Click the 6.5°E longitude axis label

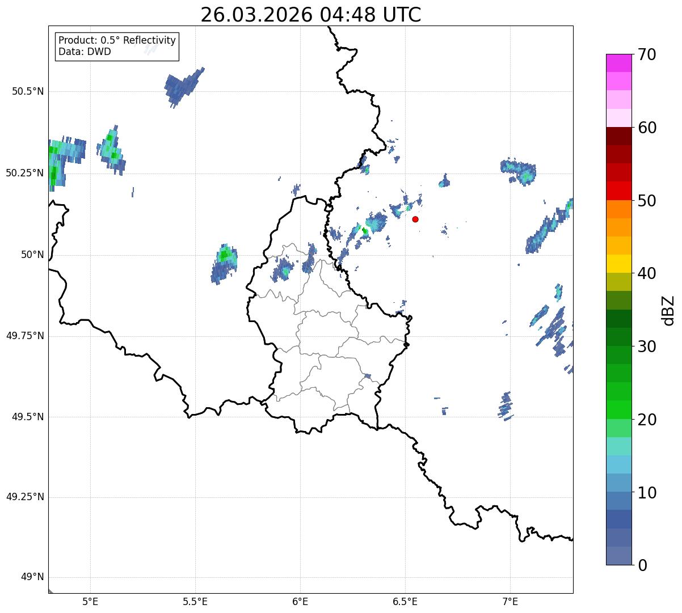click(405, 601)
